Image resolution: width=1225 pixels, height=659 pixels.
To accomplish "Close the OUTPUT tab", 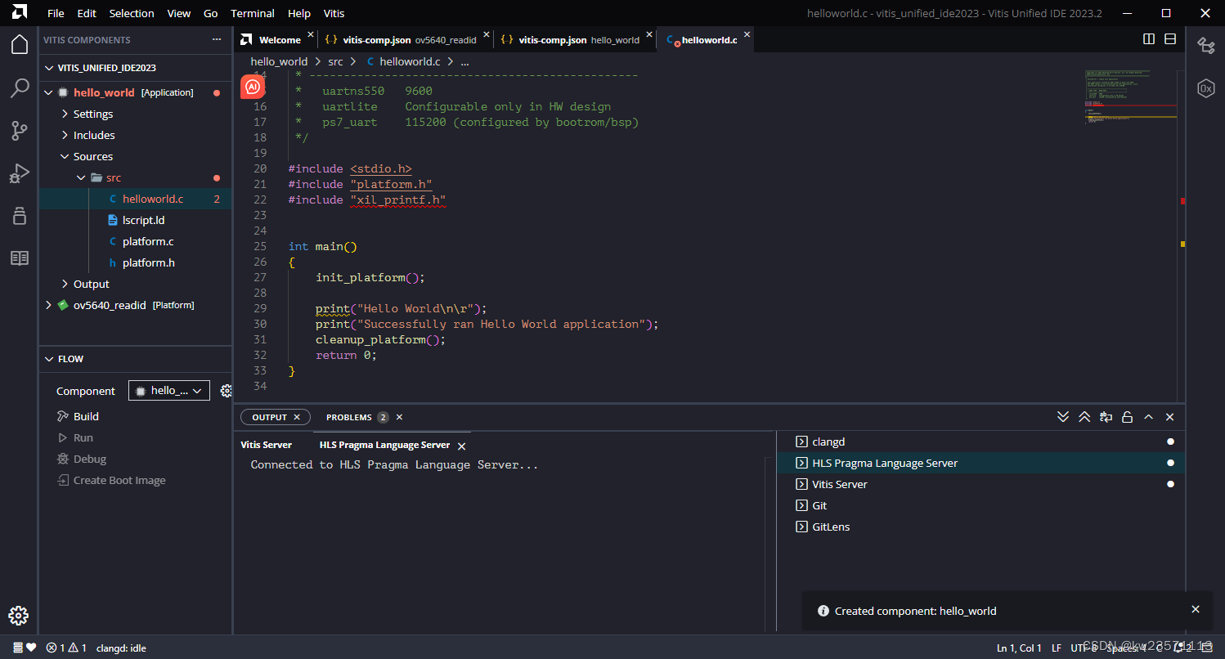I will tap(297, 417).
